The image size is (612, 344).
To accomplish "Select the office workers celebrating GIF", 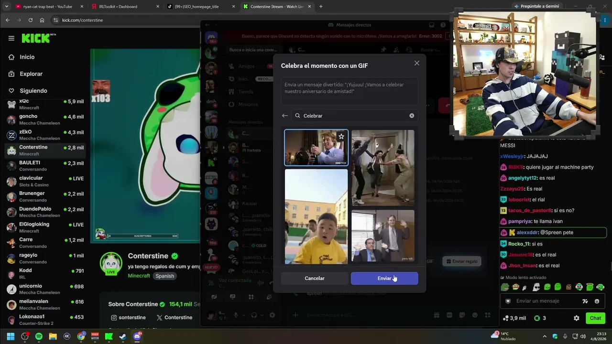I will 383,236.
